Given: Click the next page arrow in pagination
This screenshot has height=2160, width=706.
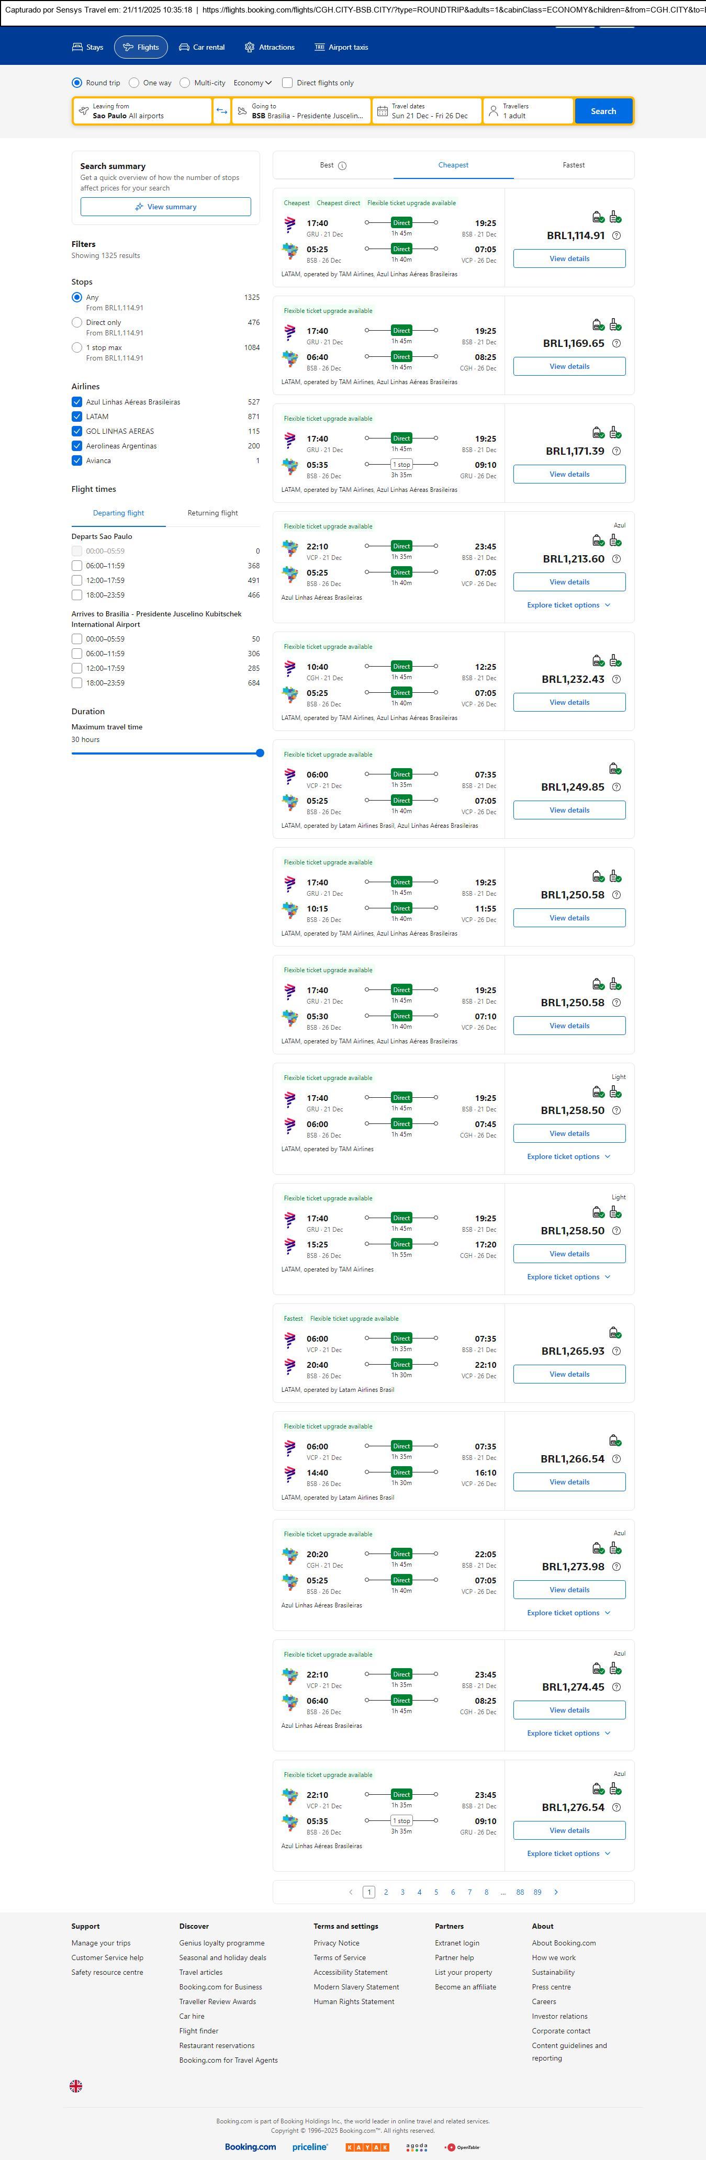Looking at the screenshot, I should 556,1892.
